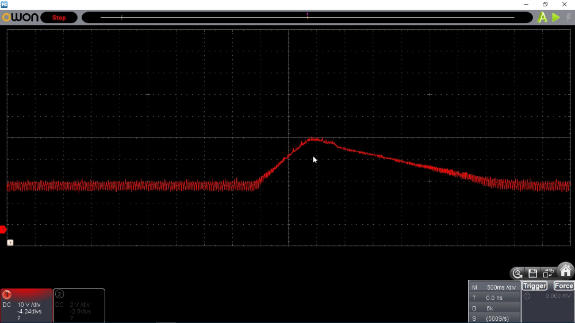Minimize the application window
The image size is (575, 323).
(526, 5)
